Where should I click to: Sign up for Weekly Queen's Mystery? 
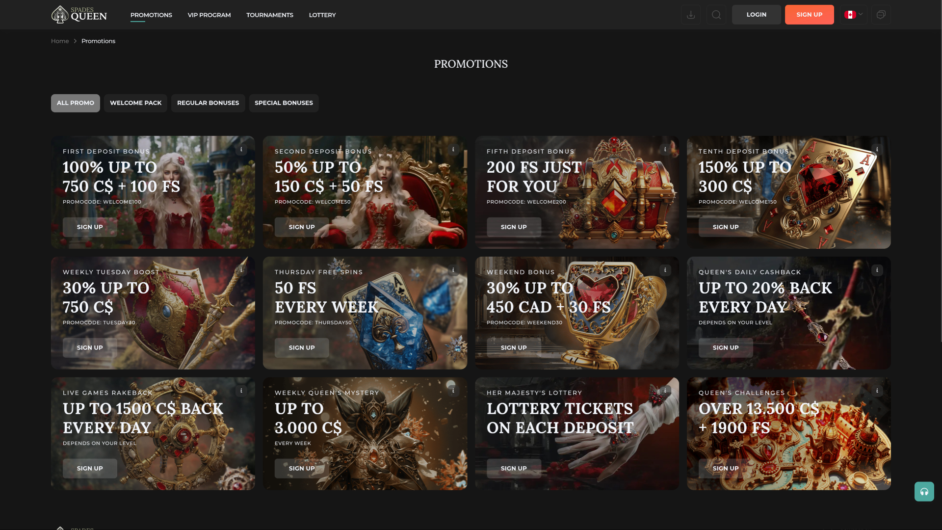(302, 469)
